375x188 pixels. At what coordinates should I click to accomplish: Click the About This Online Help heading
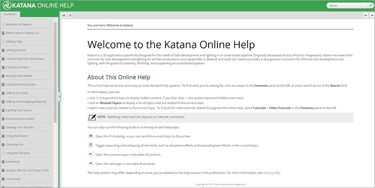119,77
